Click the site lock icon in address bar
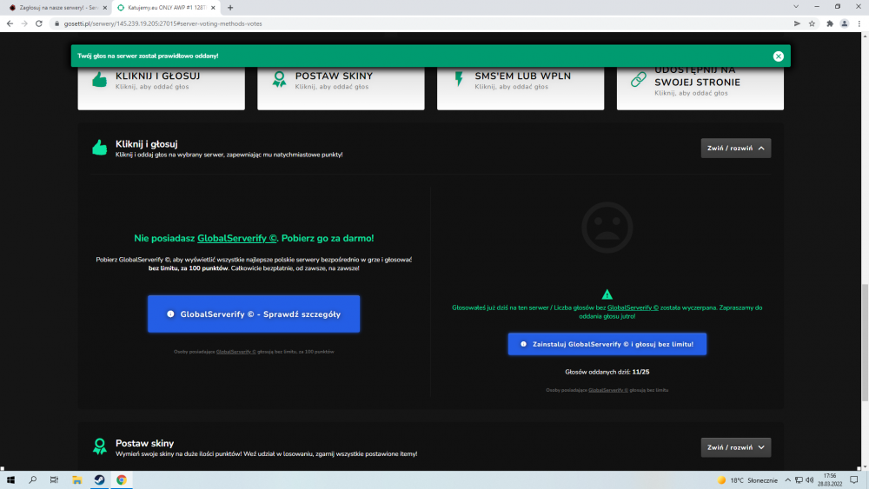Viewport: 869px width, 489px height. (56, 23)
